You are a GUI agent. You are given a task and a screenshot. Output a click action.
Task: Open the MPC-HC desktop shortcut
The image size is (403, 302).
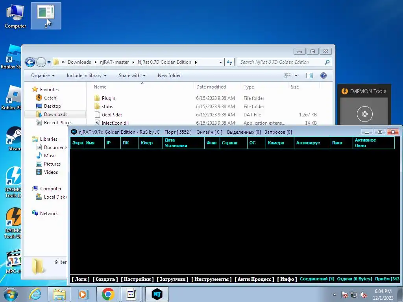pos(14,261)
